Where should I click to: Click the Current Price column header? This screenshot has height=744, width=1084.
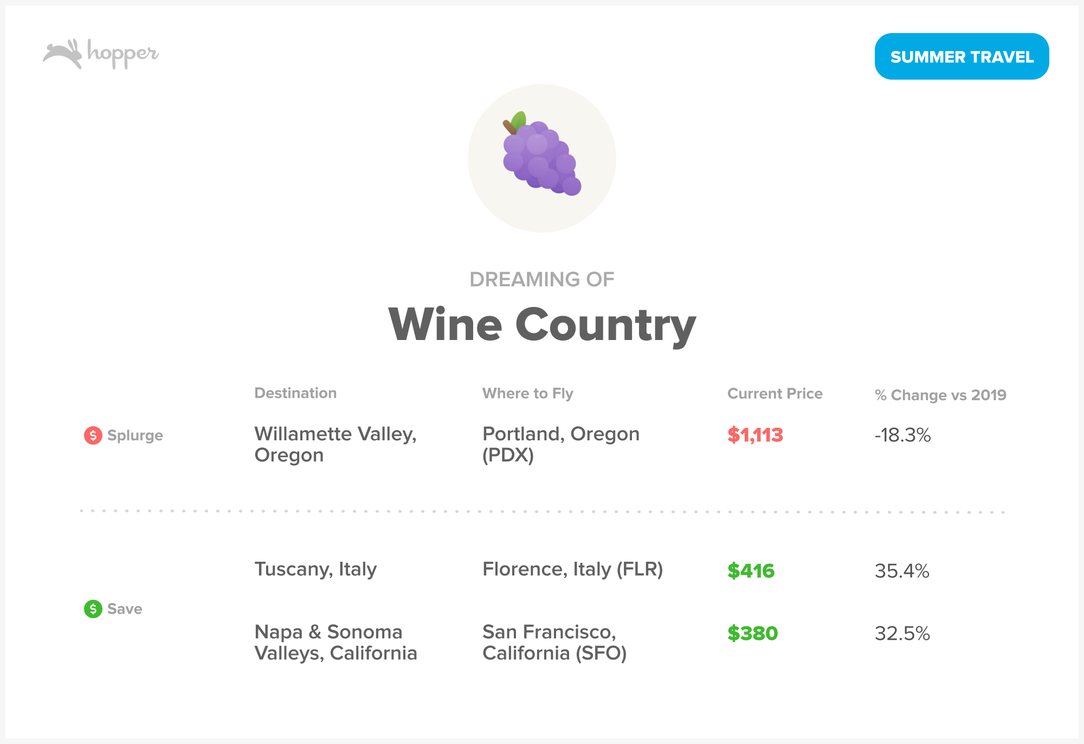click(x=775, y=394)
